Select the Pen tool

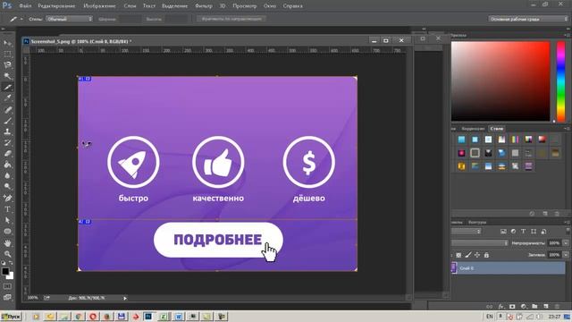click(7, 198)
